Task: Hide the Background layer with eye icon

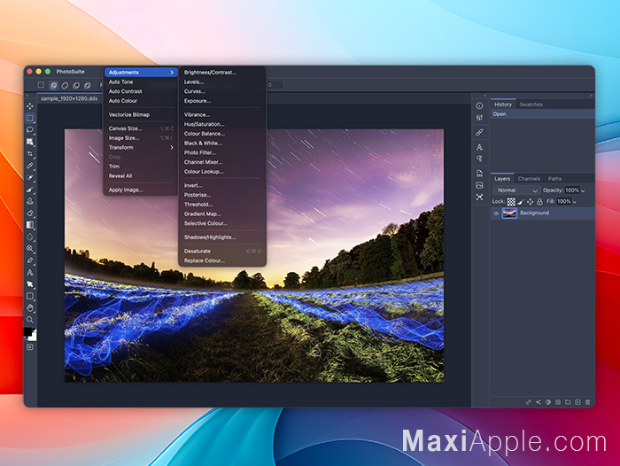Action: 496,214
